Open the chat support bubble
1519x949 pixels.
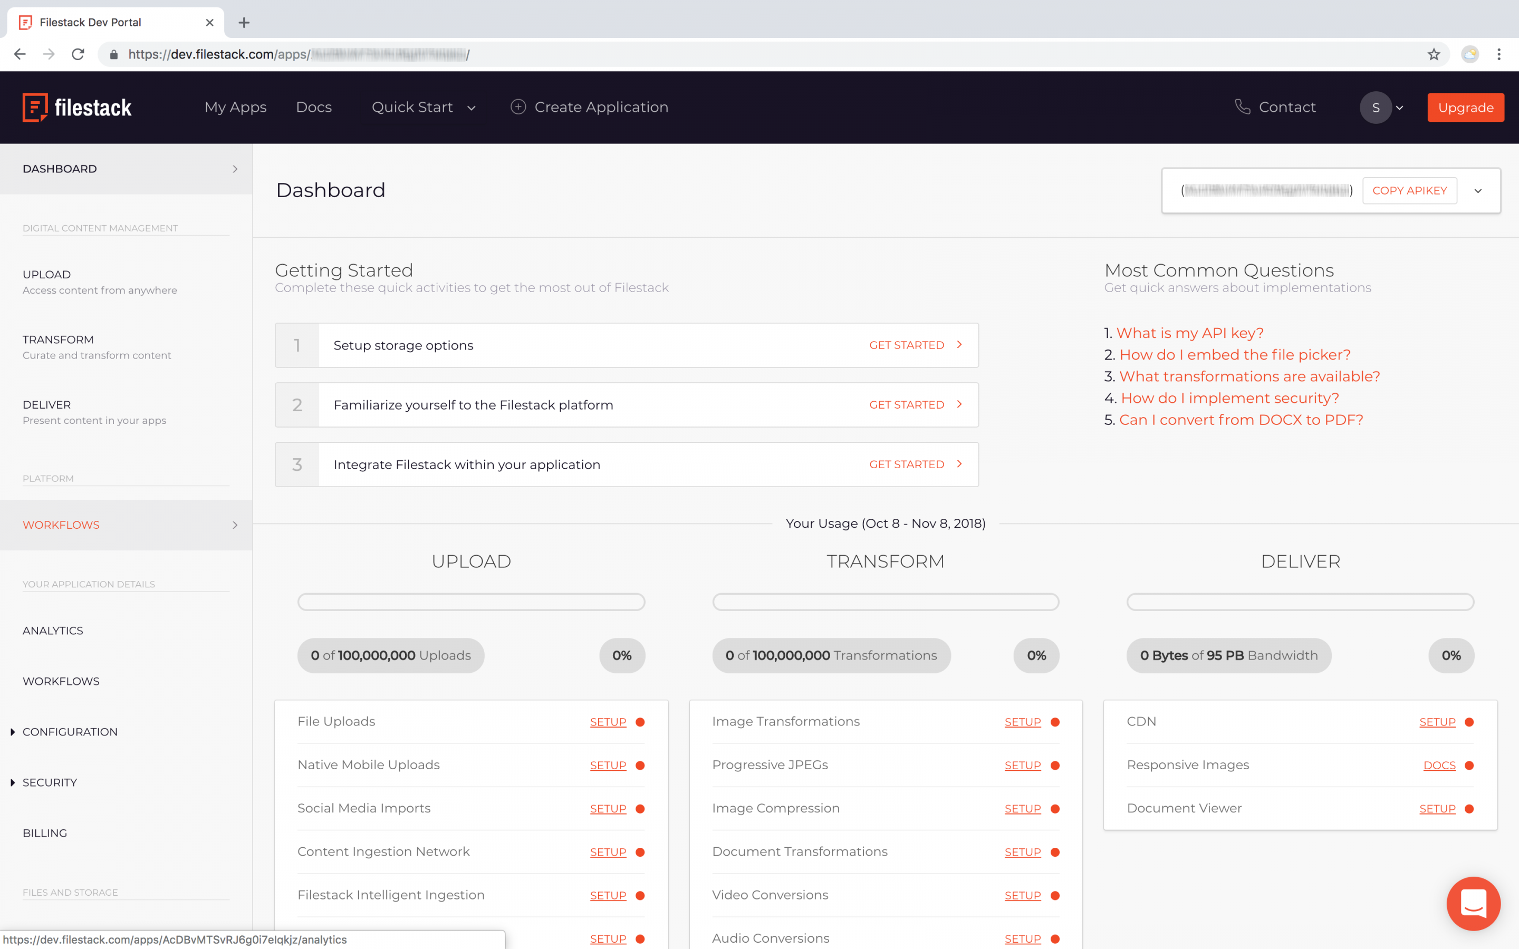pyautogui.click(x=1473, y=903)
